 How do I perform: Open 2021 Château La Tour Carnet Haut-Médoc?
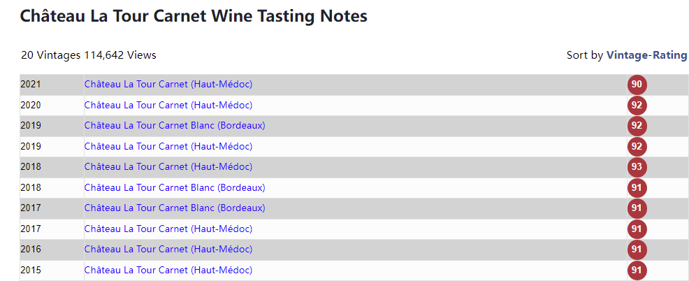[x=168, y=84]
